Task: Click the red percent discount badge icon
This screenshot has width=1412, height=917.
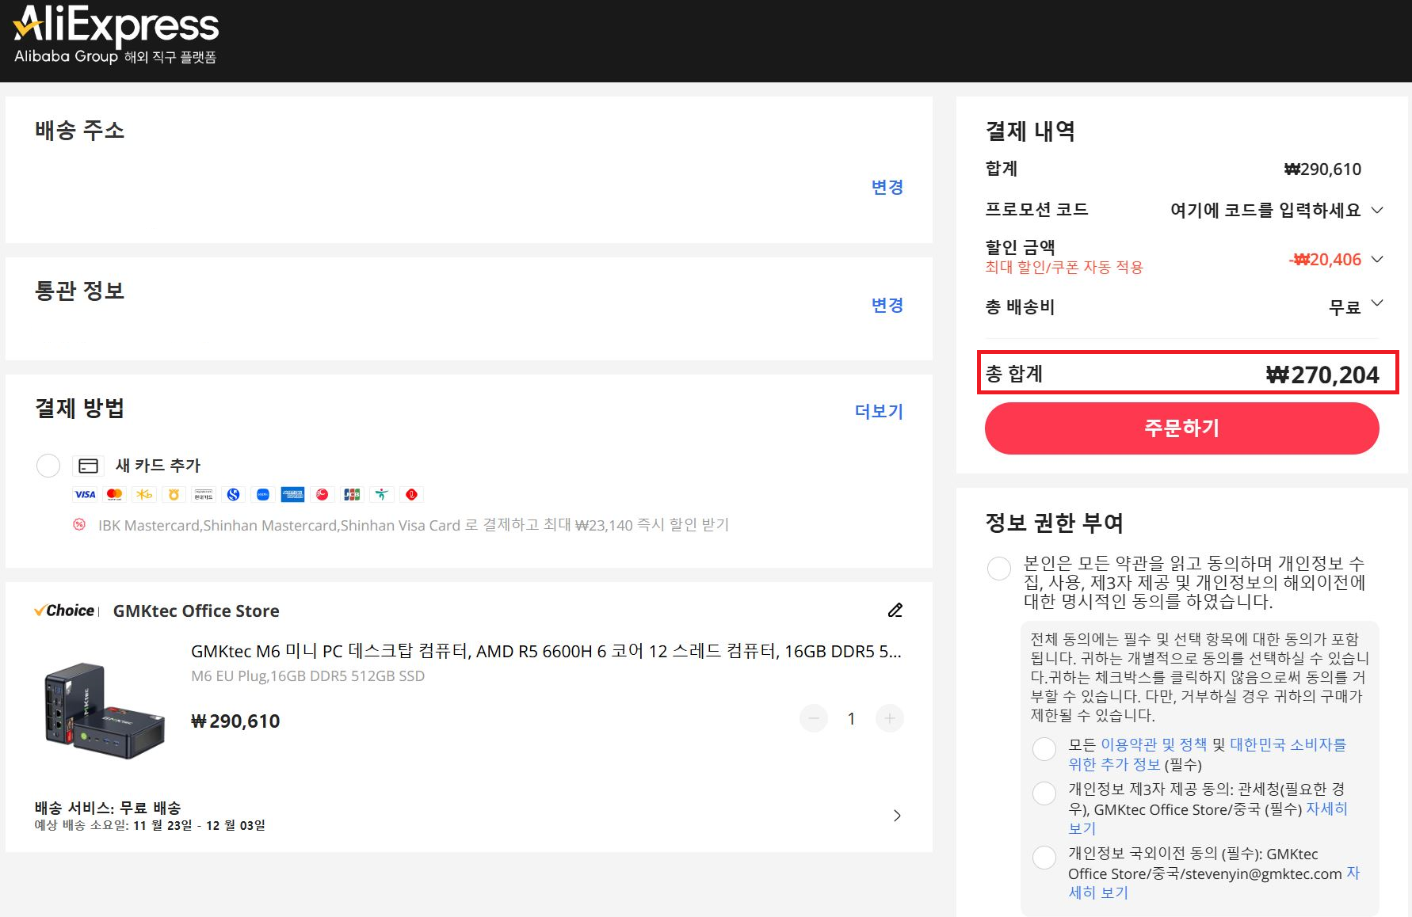Action: [x=79, y=524]
